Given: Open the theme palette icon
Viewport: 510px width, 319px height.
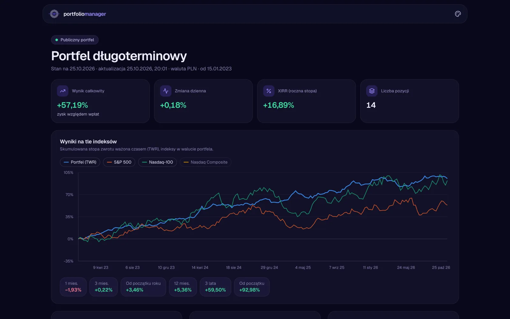Looking at the screenshot, I should click(458, 14).
